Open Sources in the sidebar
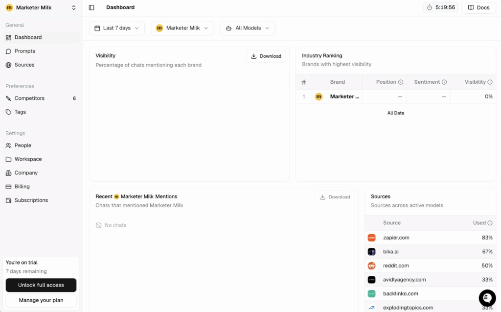The width and height of the screenshot is (501, 312). pyautogui.click(x=24, y=65)
